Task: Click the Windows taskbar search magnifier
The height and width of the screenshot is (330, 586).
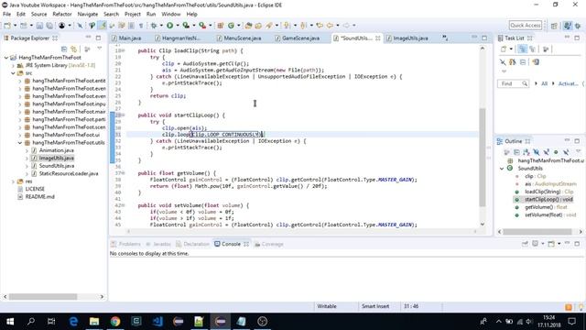Action: pyautogui.click(x=31, y=321)
